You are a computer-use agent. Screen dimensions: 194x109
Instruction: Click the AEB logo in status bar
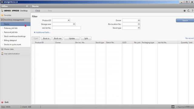[x=173, y=107]
